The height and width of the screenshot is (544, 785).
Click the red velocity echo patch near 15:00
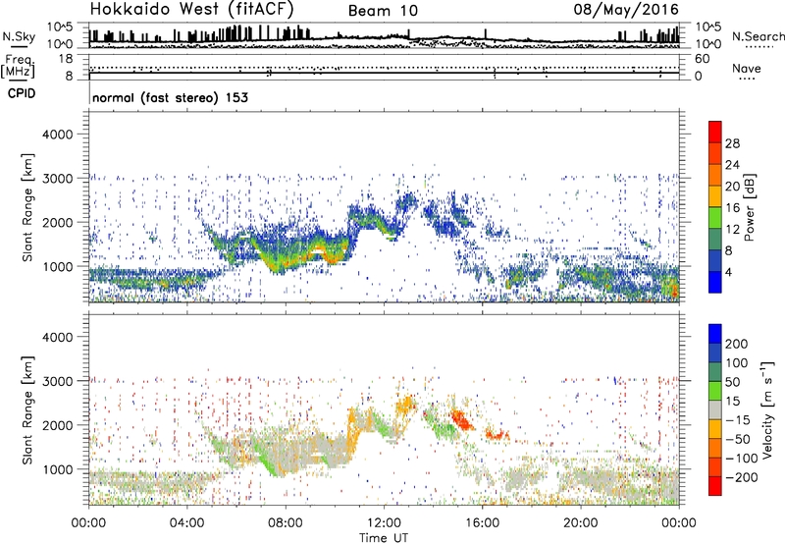[x=462, y=419]
